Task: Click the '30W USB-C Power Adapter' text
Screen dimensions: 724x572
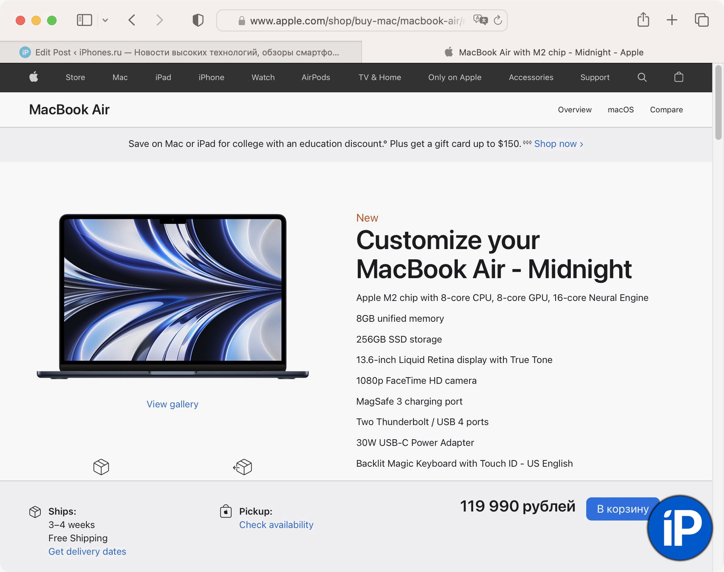Action: pos(415,443)
